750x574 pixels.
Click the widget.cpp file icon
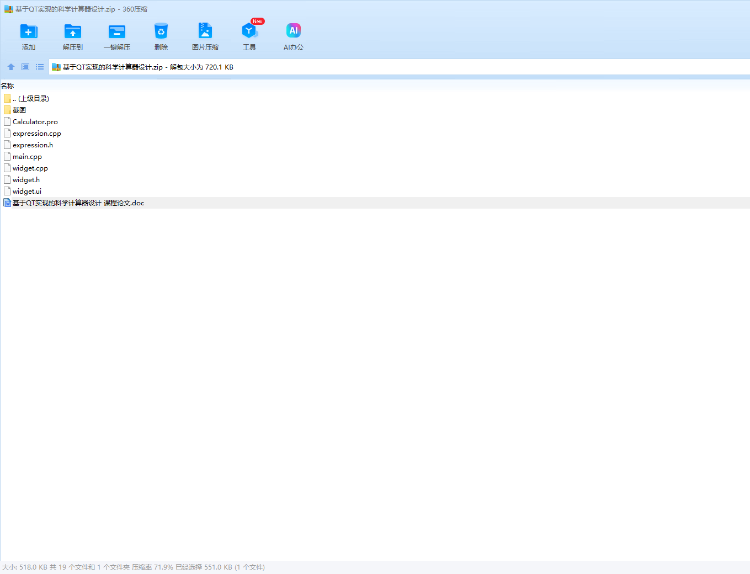tap(7, 168)
